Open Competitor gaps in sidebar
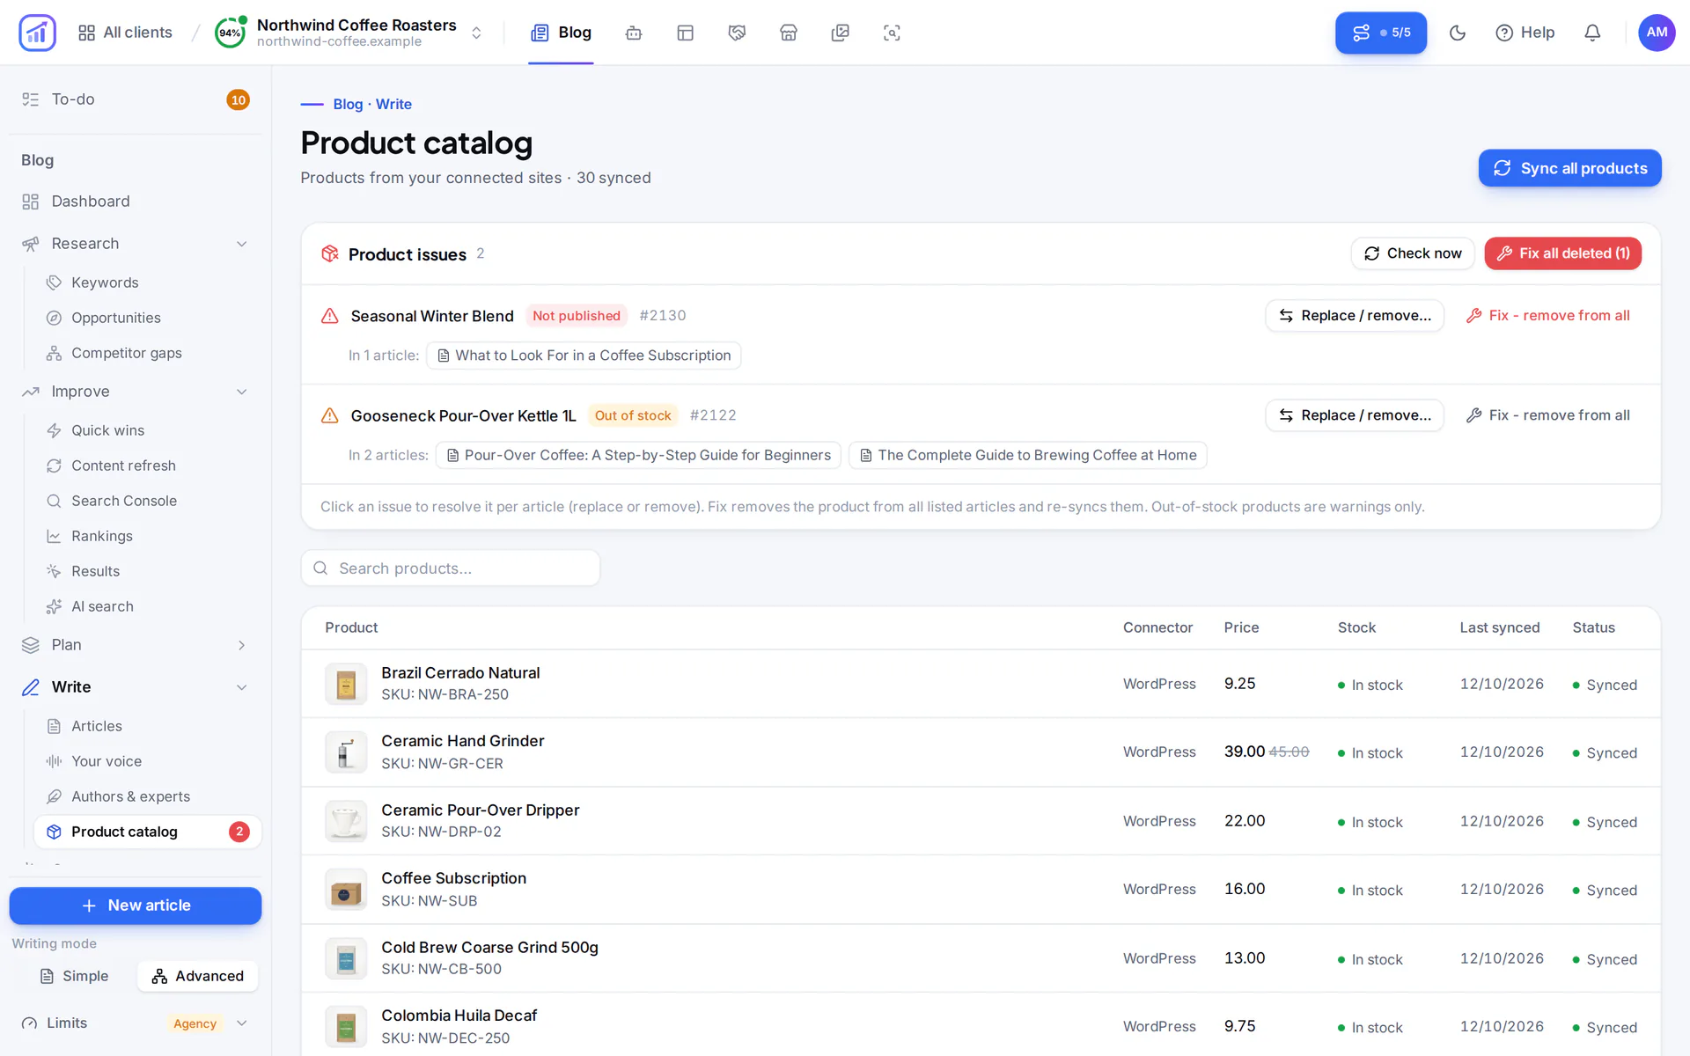 coord(147,353)
